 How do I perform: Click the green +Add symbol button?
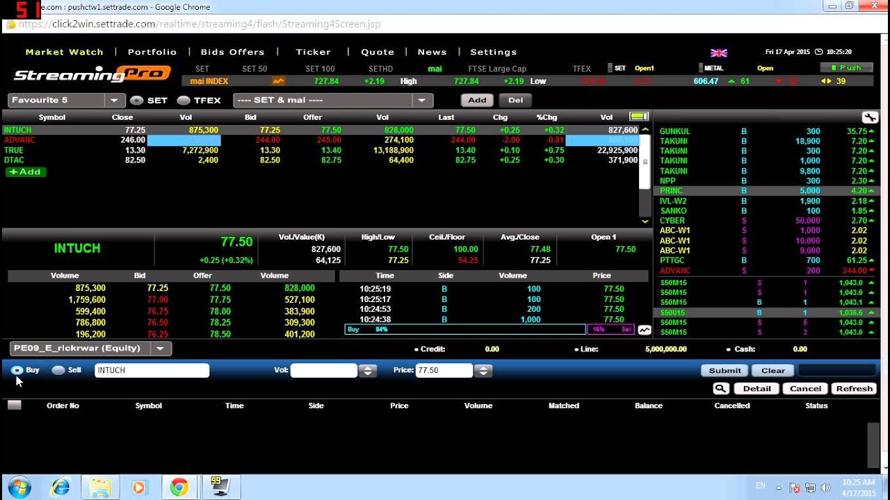tap(26, 172)
